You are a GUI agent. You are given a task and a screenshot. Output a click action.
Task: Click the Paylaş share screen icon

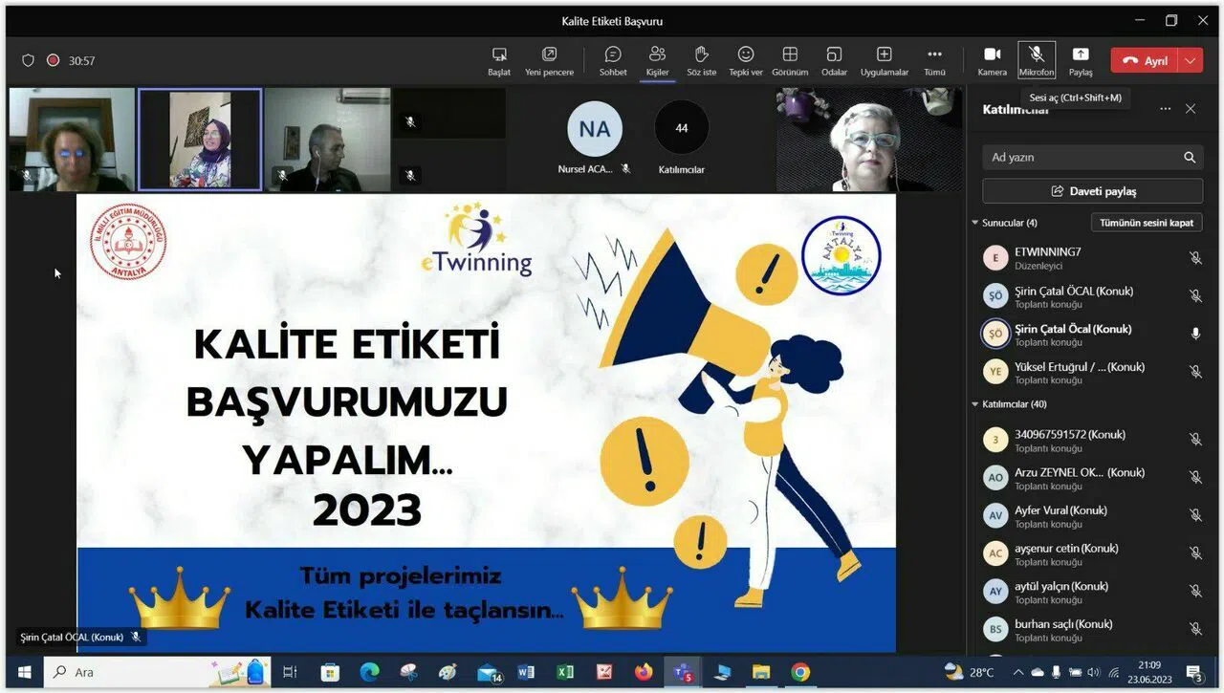[x=1081, y=54]
